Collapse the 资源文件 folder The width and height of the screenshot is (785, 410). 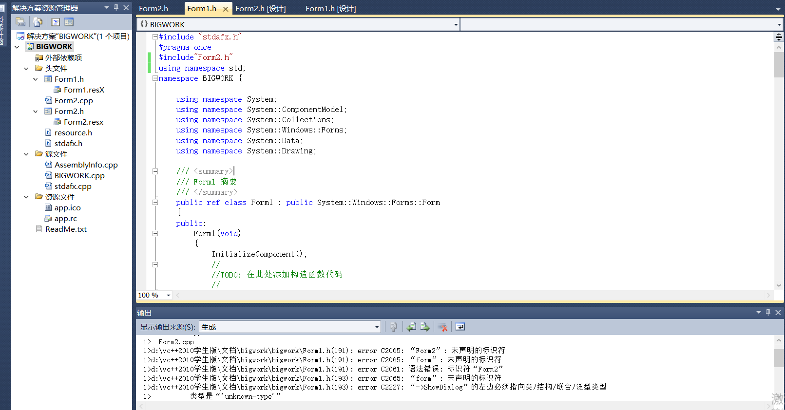(x=26, y=197)
